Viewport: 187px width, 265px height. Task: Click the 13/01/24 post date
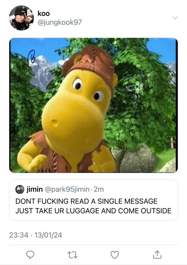(48, 235)
